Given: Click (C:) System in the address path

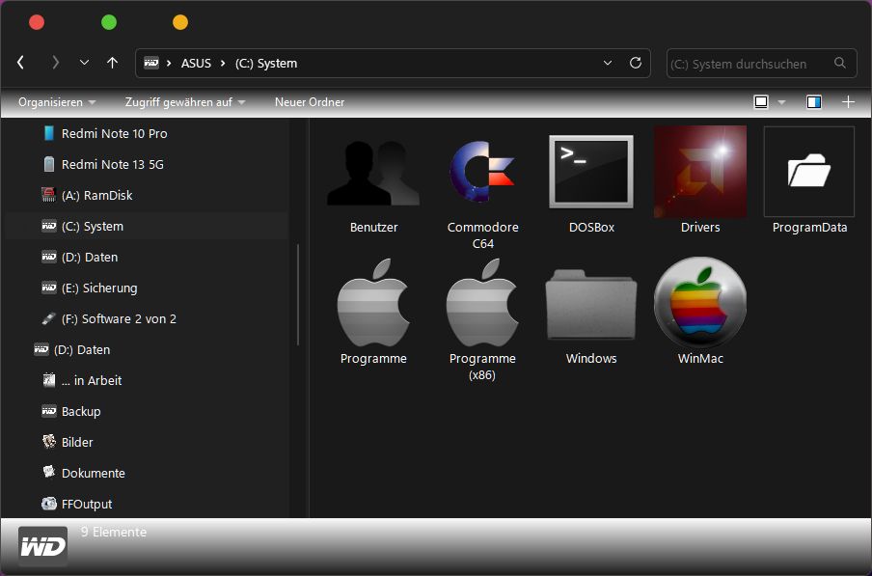Looking at the screenshot, I should coord(266,64).
